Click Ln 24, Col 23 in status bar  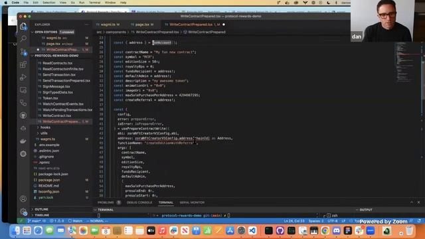pyautogui.click(x=294, y=221)
